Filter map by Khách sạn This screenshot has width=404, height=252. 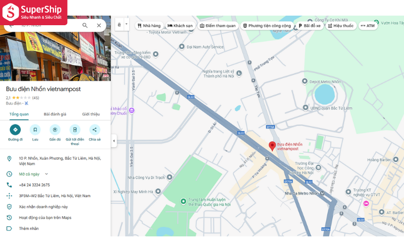[x=180, y=26]
